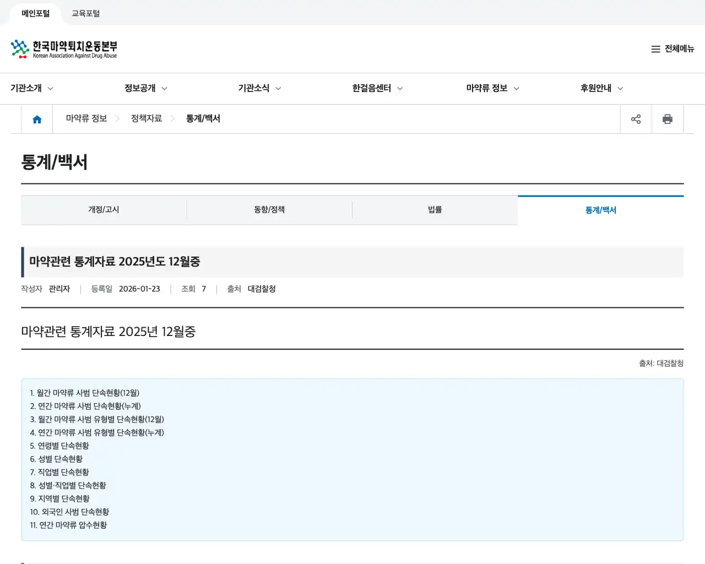Switch to the 교육포털 tab
The width and height of the screenshot is (705, 564).
point(85,12)
